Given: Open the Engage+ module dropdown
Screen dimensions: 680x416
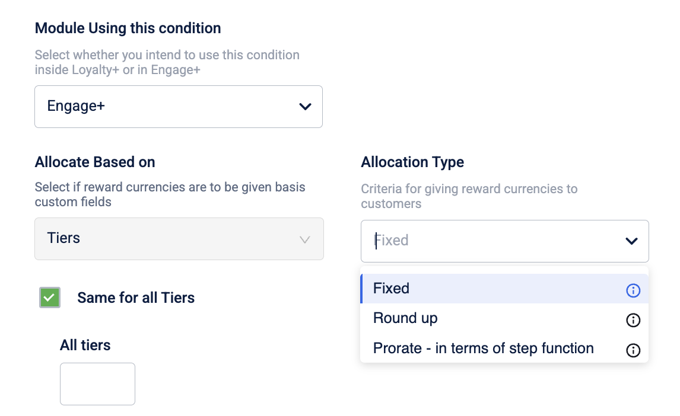Looking at the screenshot, I should (179, 107).
